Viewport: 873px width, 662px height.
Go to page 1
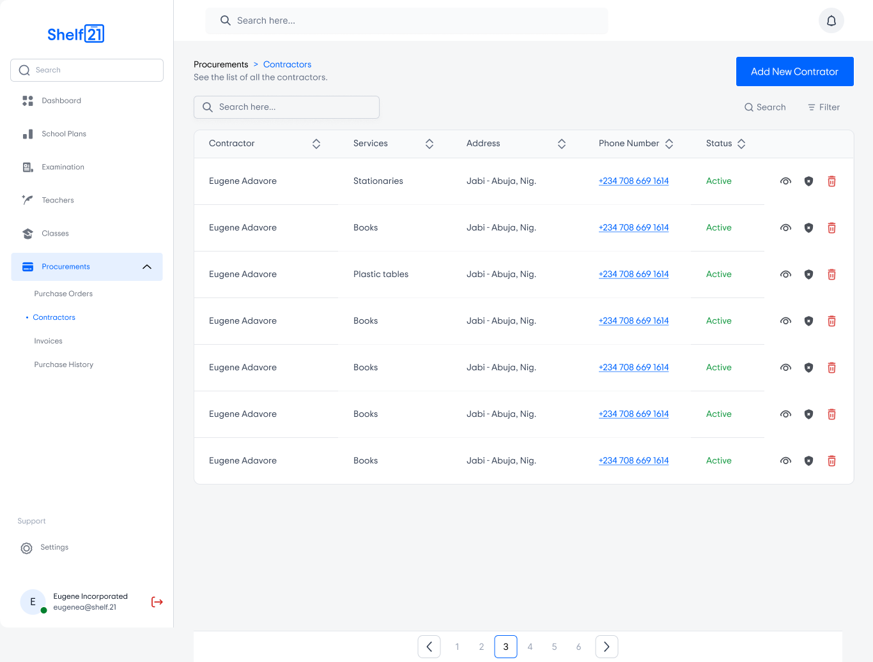click(458, 647)
